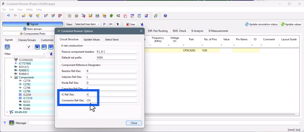Click the filter icon next to Clear button
Screen dimensions: 304x132
[x=141, y=24]
